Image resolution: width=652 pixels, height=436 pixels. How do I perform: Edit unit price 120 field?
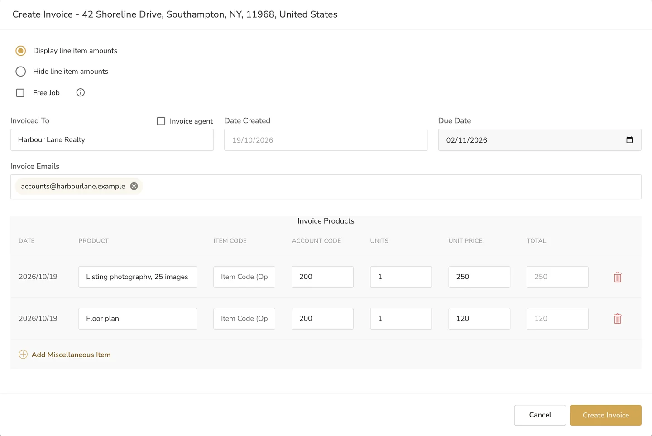pos(479,319)
